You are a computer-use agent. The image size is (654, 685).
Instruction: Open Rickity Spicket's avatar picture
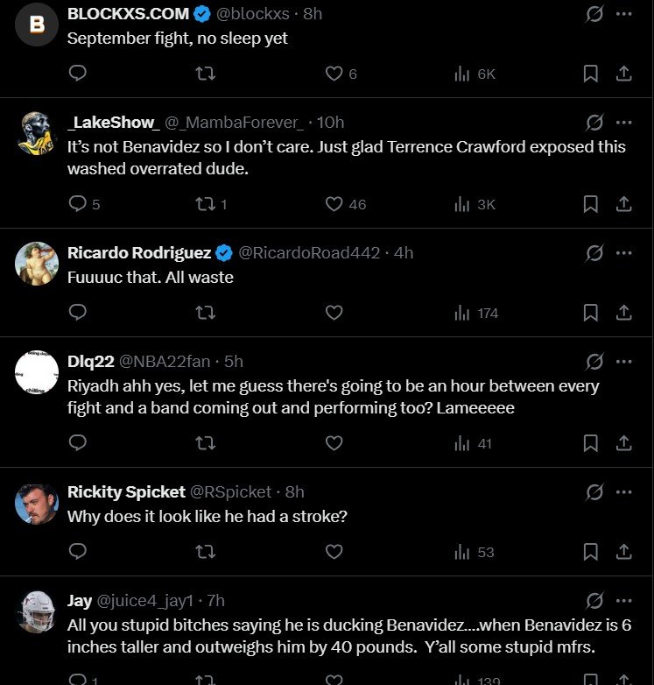pyautogui.click(x=37, y=504)
